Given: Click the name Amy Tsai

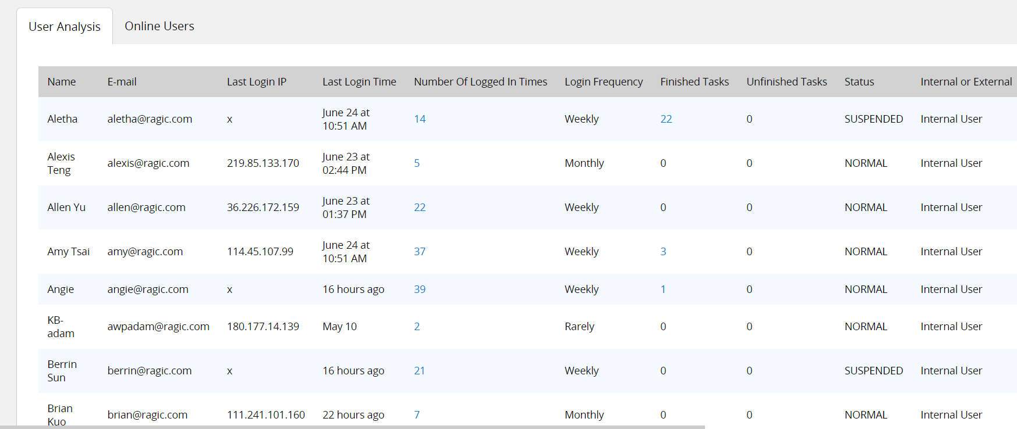Looking at the screenshot, I should 69,252.
